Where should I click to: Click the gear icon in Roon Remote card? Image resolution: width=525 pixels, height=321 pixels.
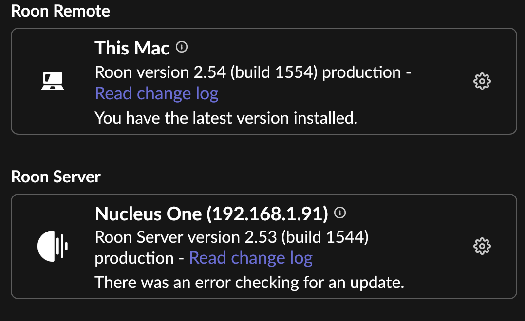pyautogui.click(x=482, y=81)
